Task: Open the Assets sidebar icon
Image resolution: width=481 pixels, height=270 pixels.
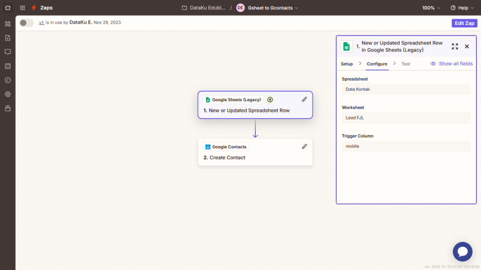Action: coord(8,24)
